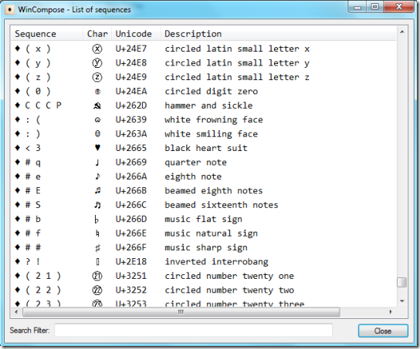The height and width of the screenshot is (349, 420).
Task: Select the beamed eighth notes symbol
Action: [97, 190]
